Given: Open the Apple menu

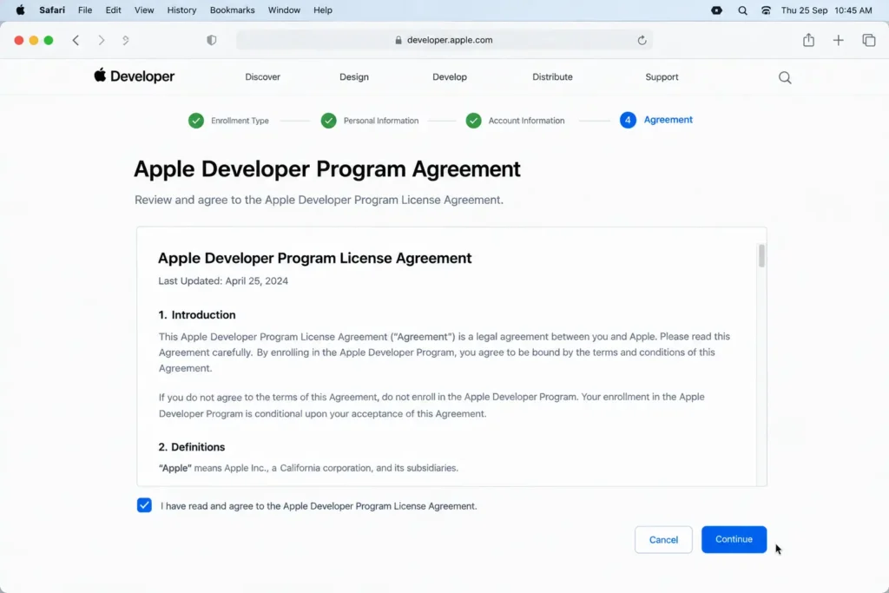Looking at the screenshot, I should (x=21, y=10).
